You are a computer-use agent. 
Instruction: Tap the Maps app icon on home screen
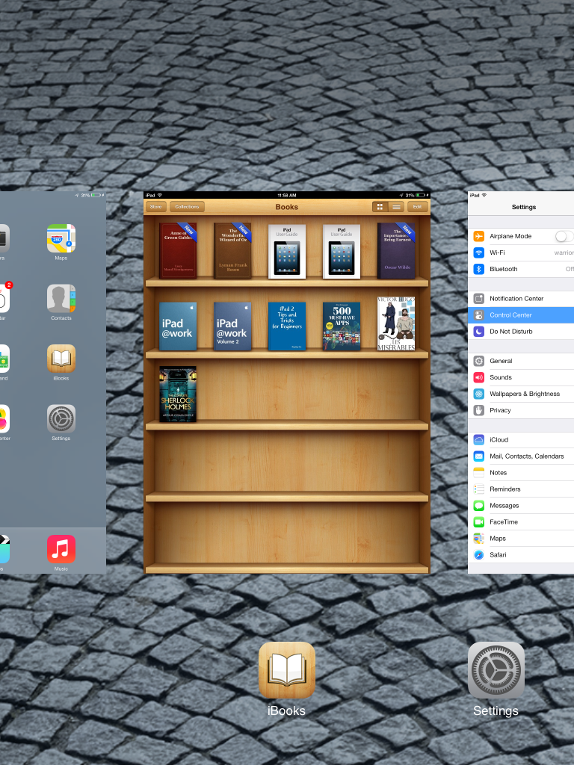click(61, 238)
